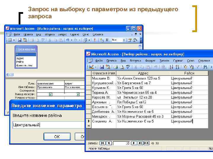The height and width of the screenshot is (159, 213).
Task: Click the Show Table icon in design toolbar
Action: tap(101, 40)
